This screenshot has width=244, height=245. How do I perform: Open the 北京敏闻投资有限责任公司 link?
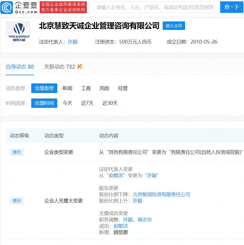162,194
